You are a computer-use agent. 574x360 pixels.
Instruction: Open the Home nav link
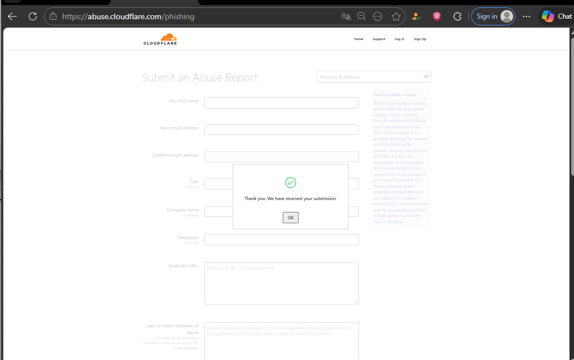[x=358, y=39]
